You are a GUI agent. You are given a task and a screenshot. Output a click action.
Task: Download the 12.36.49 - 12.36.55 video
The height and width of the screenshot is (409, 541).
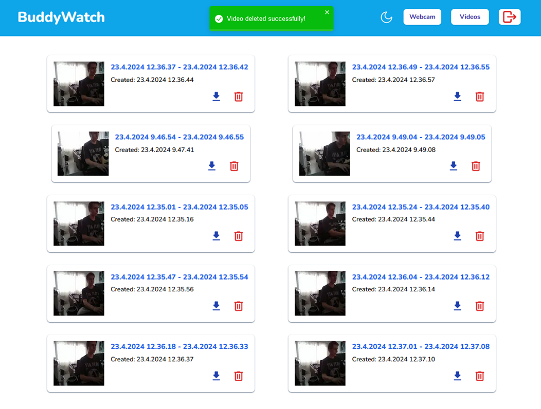click(x=458, y=97)
